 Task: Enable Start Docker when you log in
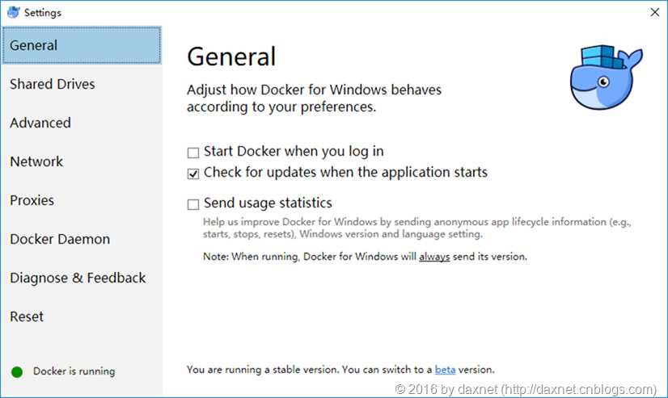click(193, 152)
